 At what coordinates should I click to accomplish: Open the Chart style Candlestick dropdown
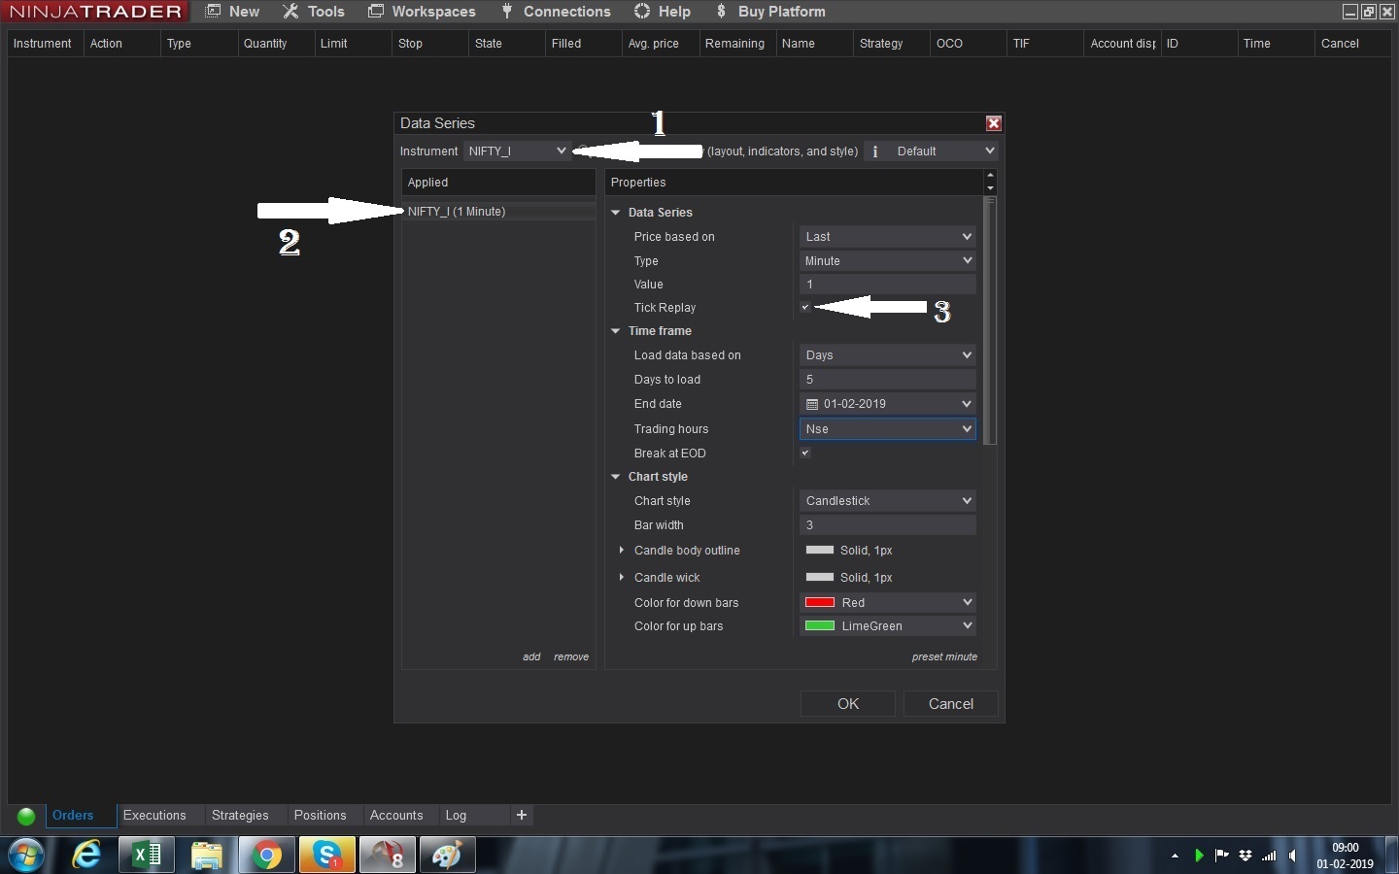tap(887, 501)
